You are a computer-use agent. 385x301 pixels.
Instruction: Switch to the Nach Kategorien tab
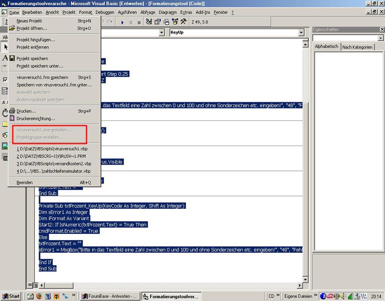357,47
